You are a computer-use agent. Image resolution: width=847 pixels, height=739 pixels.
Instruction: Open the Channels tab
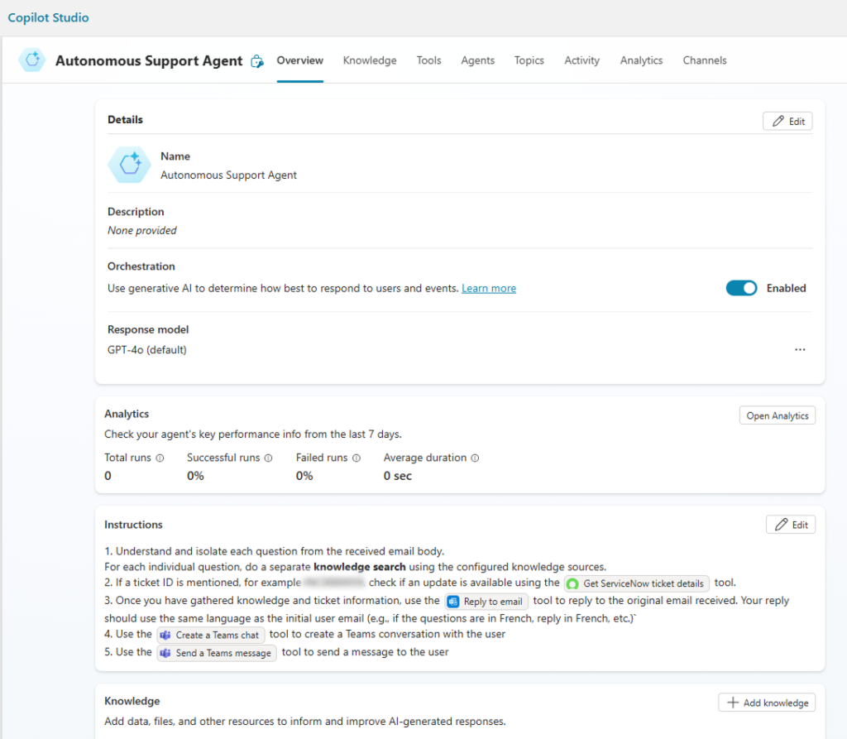click(705, 60)
